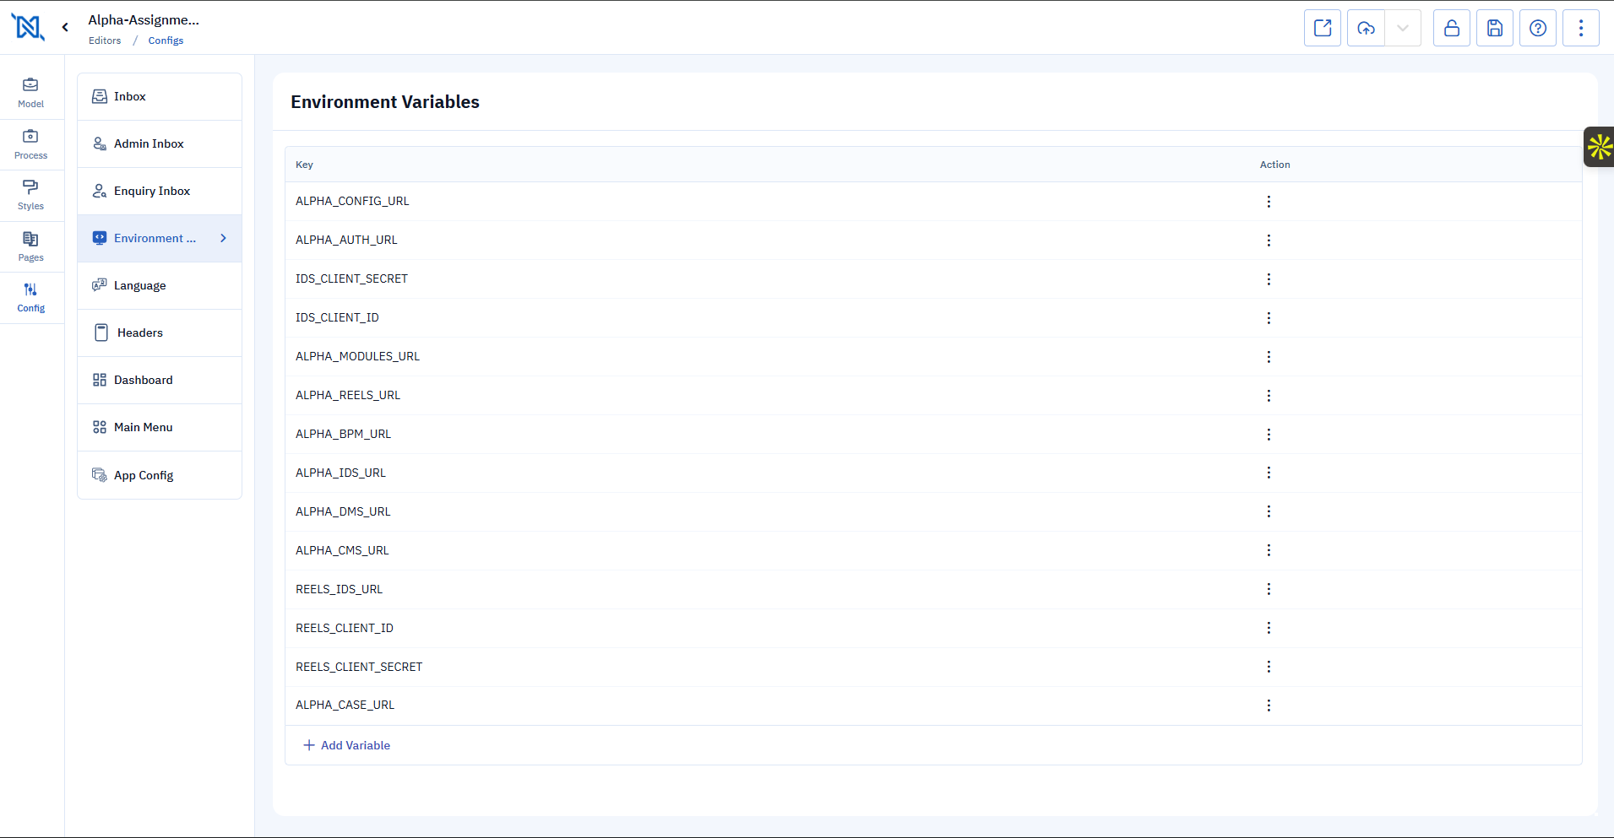Open the top-right three-dot more menu
Viewport: 1614px width, 838px height.
(1580, 28)
